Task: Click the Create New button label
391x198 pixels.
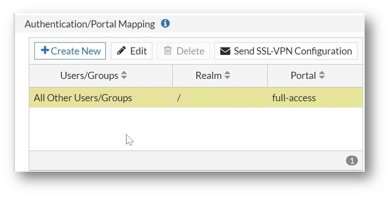Action: pos(76,51)
